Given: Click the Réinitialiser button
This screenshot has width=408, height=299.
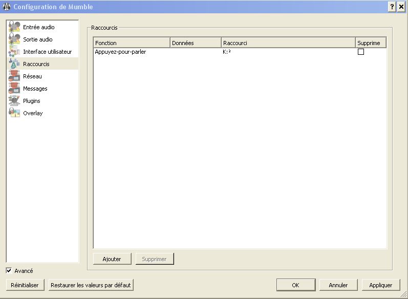Looking at the screenshot, I should (x=25, y=285).
